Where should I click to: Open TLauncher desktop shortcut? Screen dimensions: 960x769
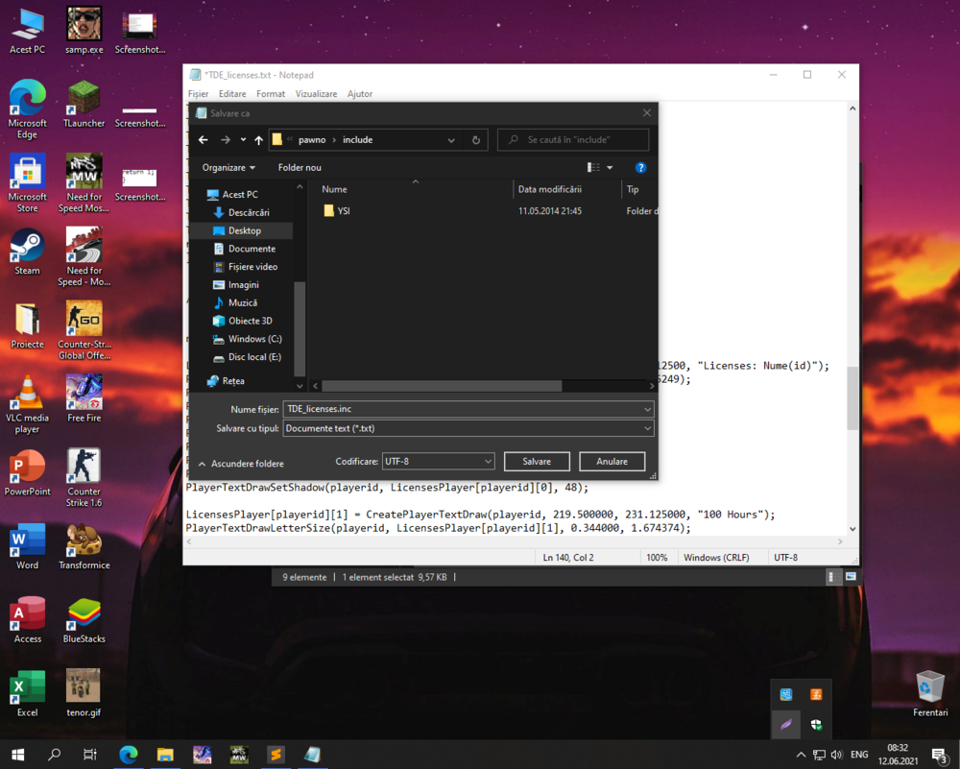[84, 105]
